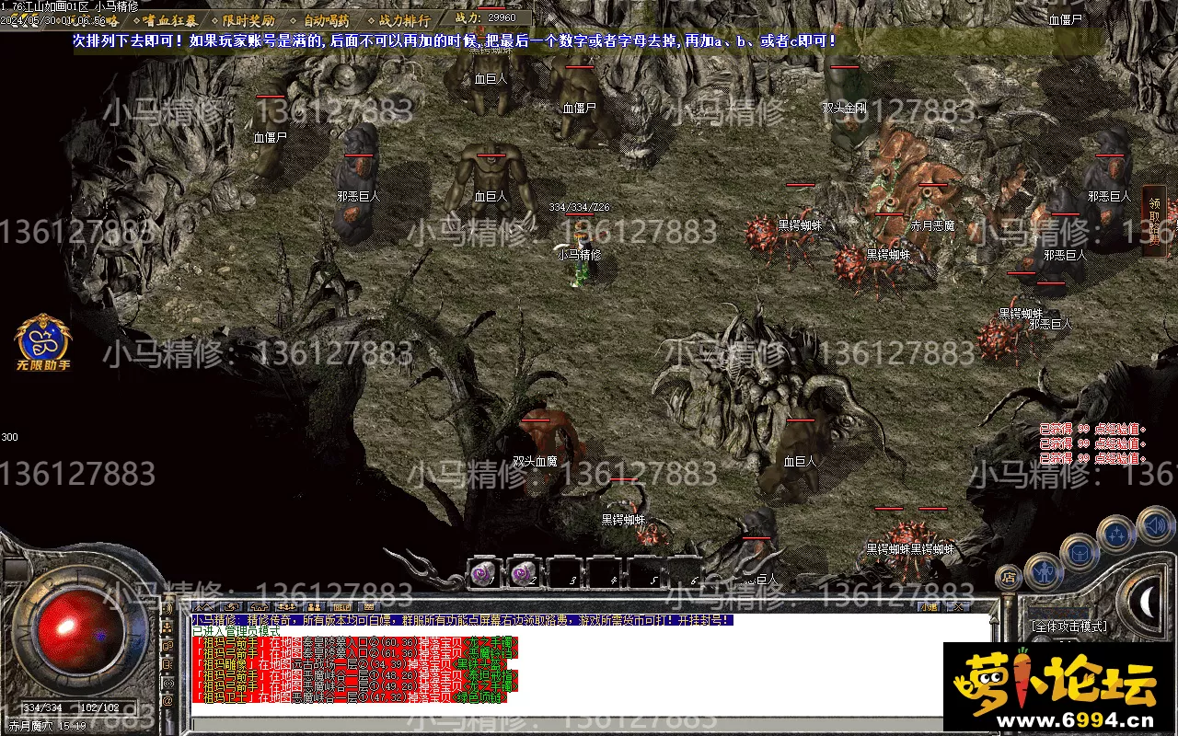The height and width of the screenshot is (736, 1178).
Task: Click the 102/102 MP readout
Action: (99, 708)
